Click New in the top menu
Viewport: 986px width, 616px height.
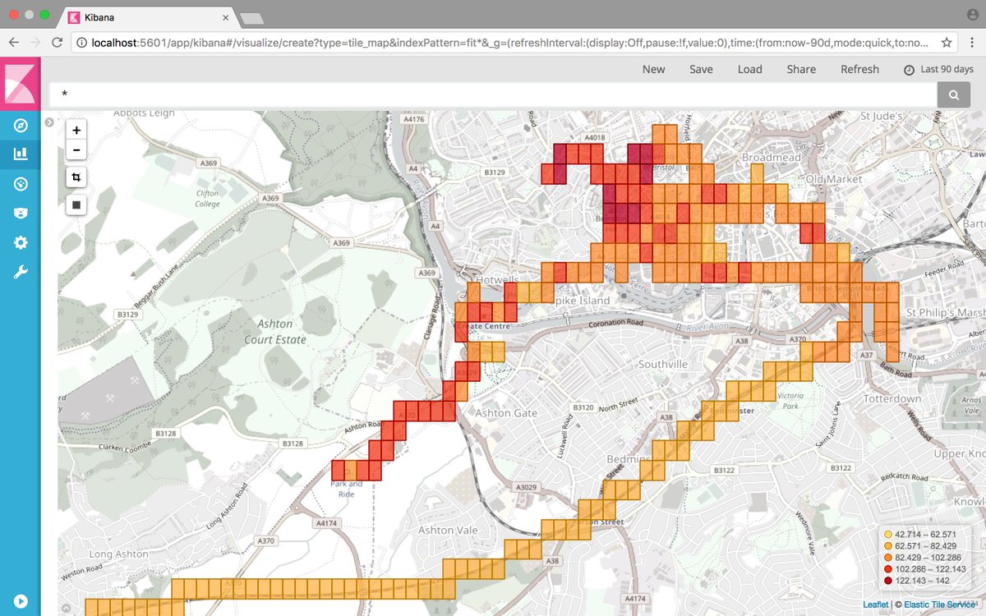(x=654, y=69)
